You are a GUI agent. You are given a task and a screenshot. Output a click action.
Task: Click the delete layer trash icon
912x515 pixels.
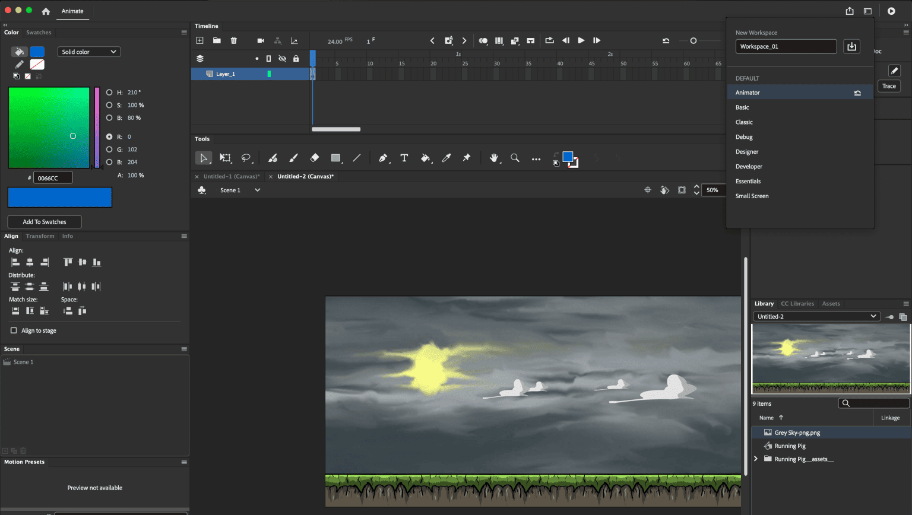click(234, 40)
